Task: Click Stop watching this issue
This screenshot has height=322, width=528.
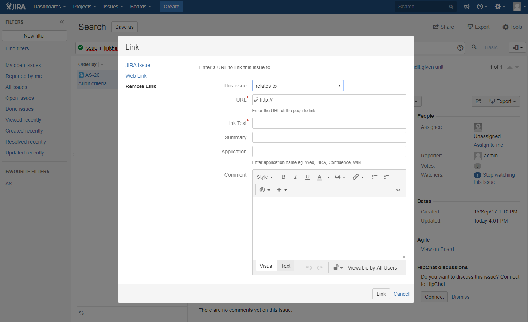Action: click(x=494, y=178)
